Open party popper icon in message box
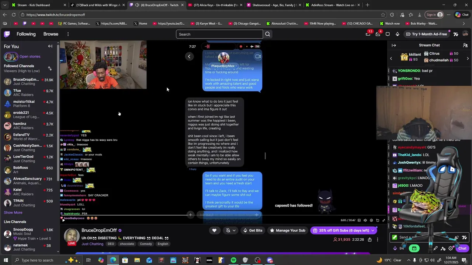Image resolution: width=472 pixels, height=265 pixels. (x=457, y=237)
